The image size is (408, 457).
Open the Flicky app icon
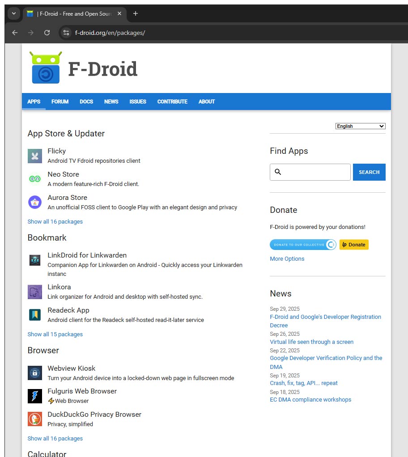click(x=35, y=156)
